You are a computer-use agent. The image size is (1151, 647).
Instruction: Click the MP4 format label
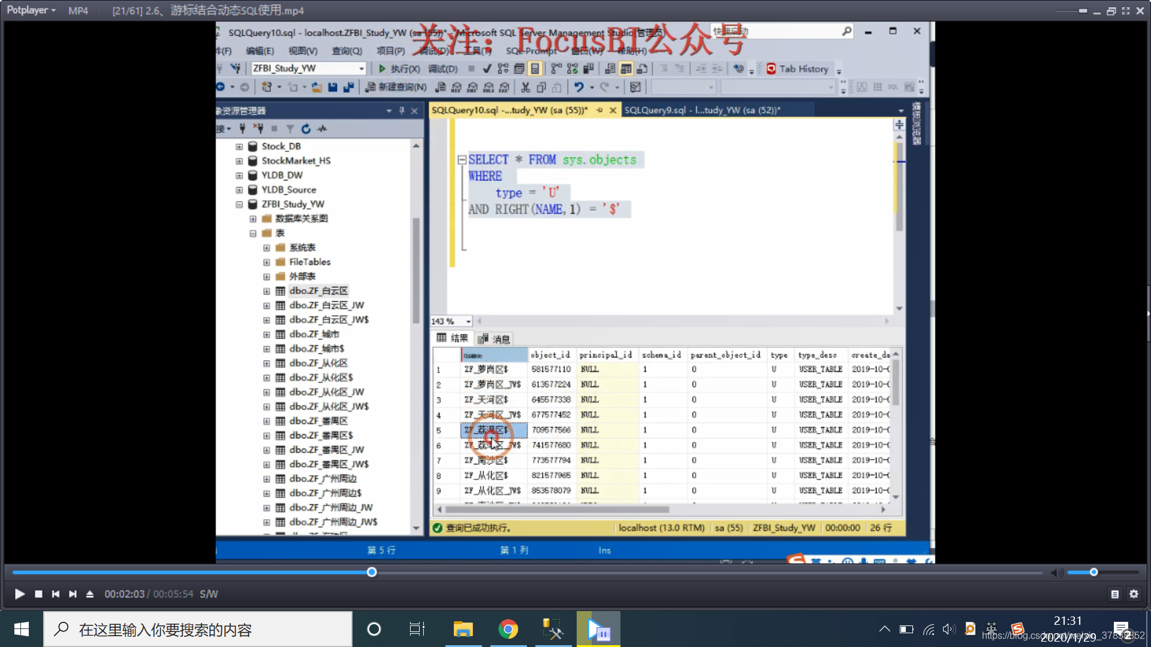point(78,11)
